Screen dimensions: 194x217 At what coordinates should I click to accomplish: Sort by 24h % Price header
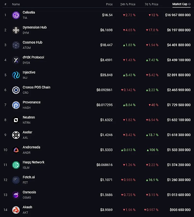(x=128, y=4)
